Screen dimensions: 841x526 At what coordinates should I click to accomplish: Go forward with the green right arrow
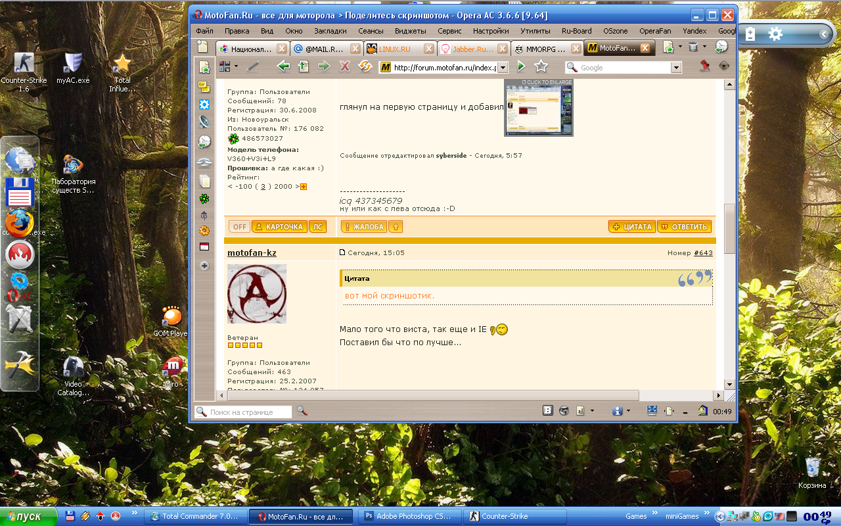pyautogui.click(x=324, y=66)
